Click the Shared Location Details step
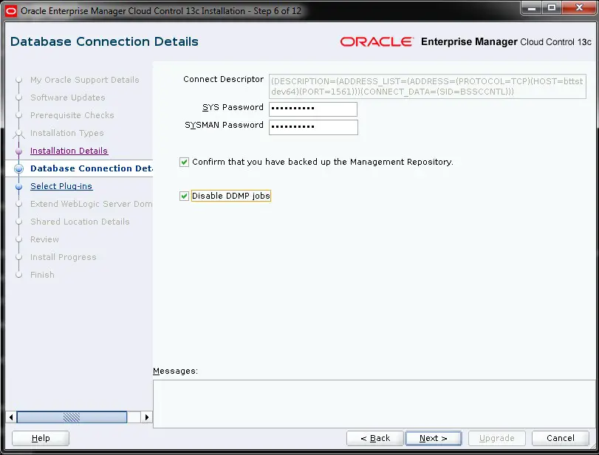Viewport: 599px width, 455px height. [x=80, y=222]
